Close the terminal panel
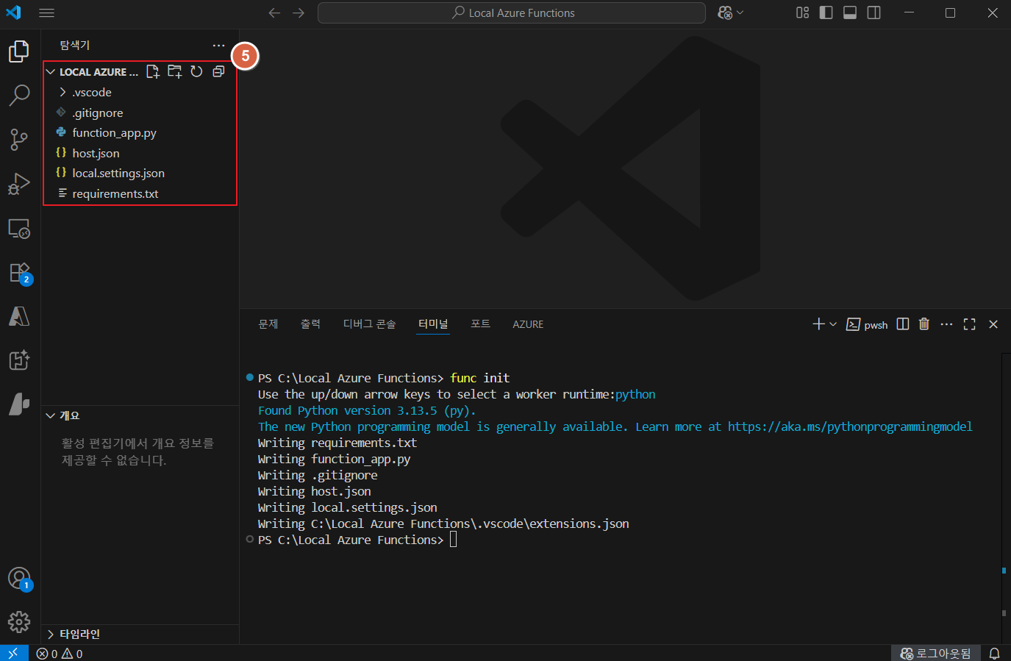Screen dimensions: 1011x661 [x=993, y=324]
